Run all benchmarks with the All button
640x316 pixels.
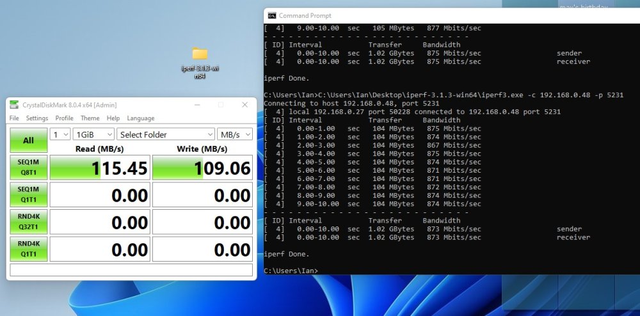29,140
